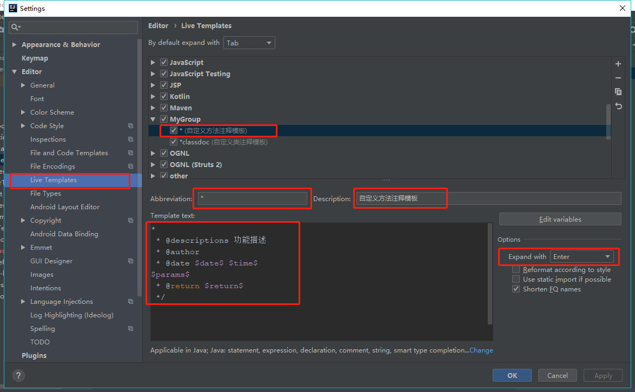Expand the Color Scheme settings node
Viewport: 635px width, 392px height.
pos(23,112)
